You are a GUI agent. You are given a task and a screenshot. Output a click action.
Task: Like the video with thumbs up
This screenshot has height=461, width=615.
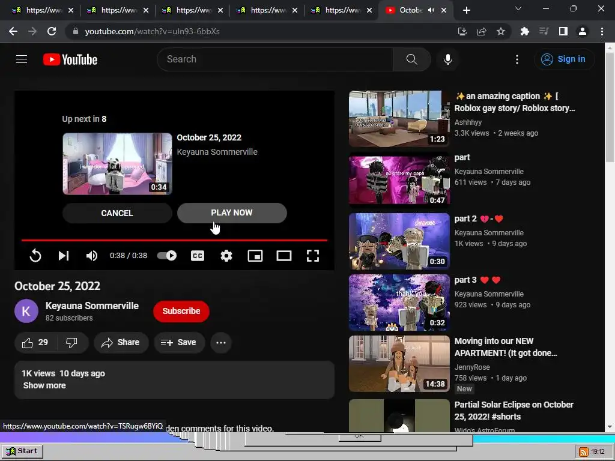pyautogui.click(x=35, y=343)
